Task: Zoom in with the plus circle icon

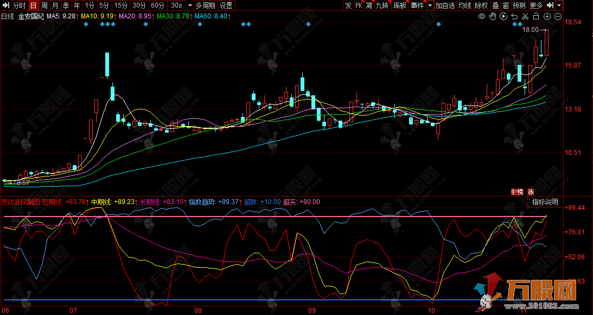Action: (547, 17)
